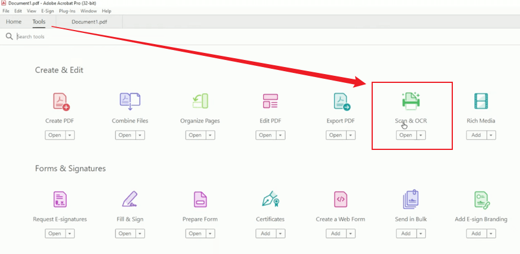Open the Plug-Ins menu
520x254 pixels.
(67, 11)
